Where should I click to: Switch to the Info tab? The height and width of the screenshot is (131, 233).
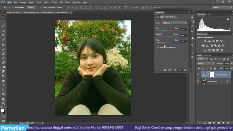pos(209,14)
